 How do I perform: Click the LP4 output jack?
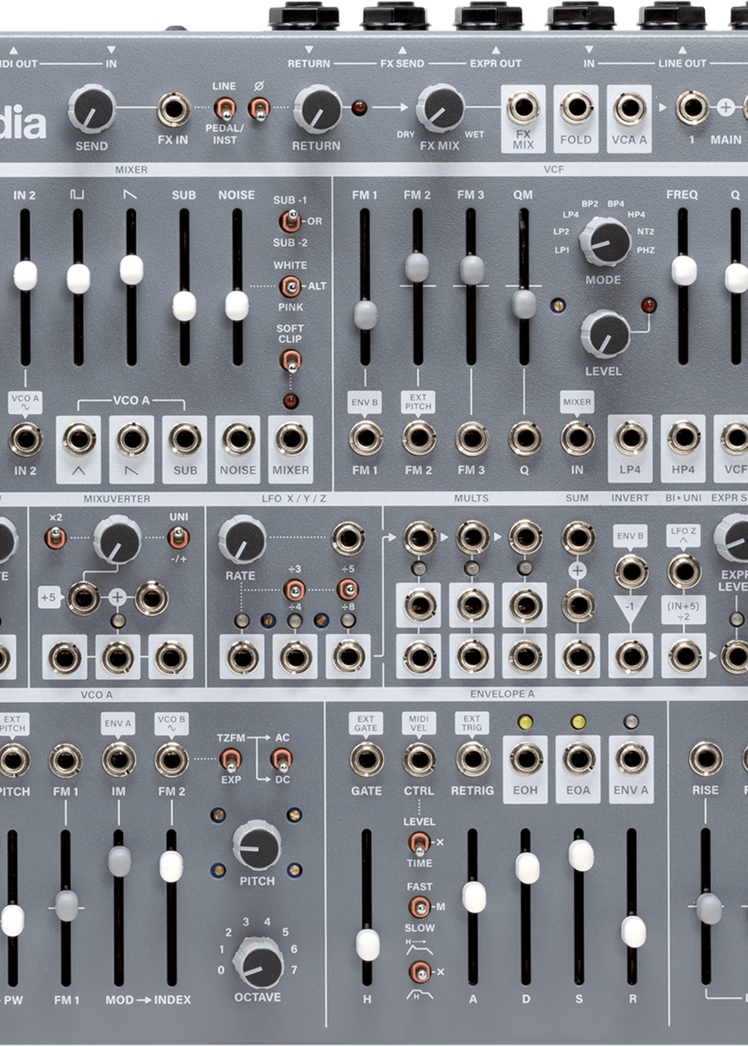(x=630, y=438)
